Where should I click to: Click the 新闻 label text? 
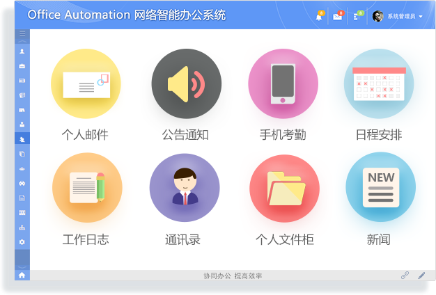tap(378, 239)
